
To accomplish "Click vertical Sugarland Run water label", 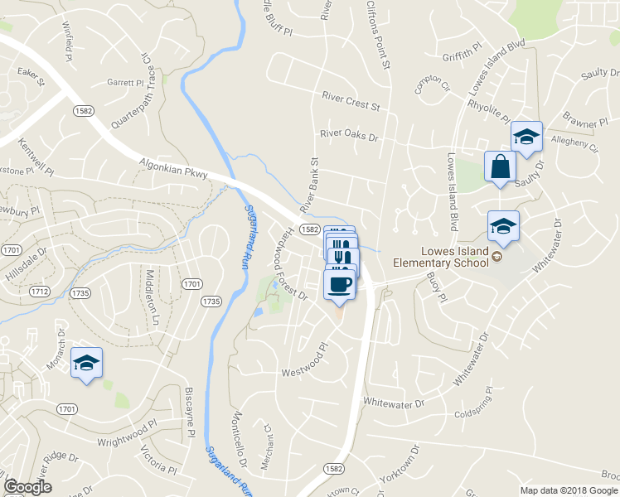I will tap(249, 237).
